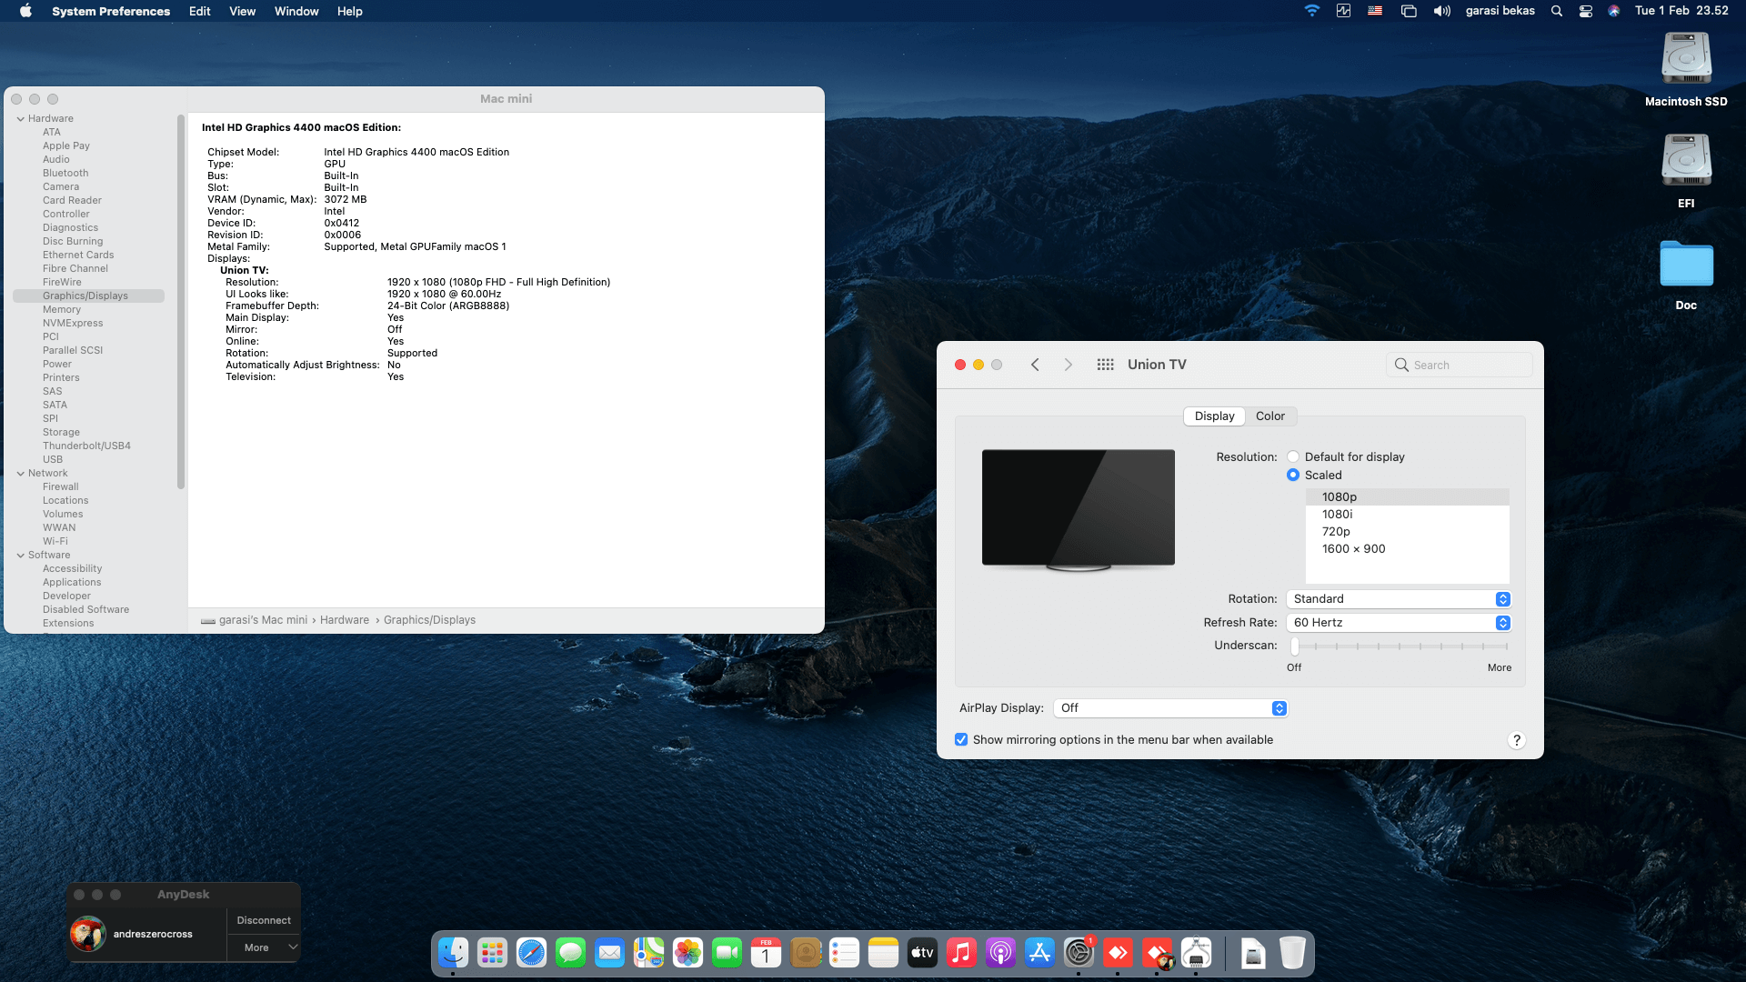Click Disconnect in the AnyDesk panel
Screen dimensions: 1746x982
point(263,919)
